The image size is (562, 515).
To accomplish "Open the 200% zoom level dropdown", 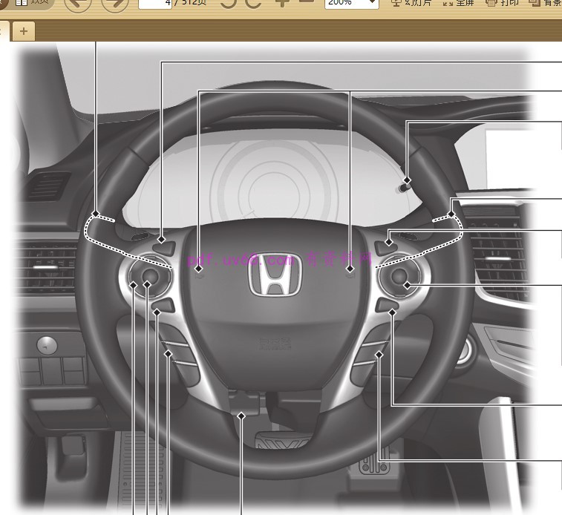I will click(x=351, y=4).
